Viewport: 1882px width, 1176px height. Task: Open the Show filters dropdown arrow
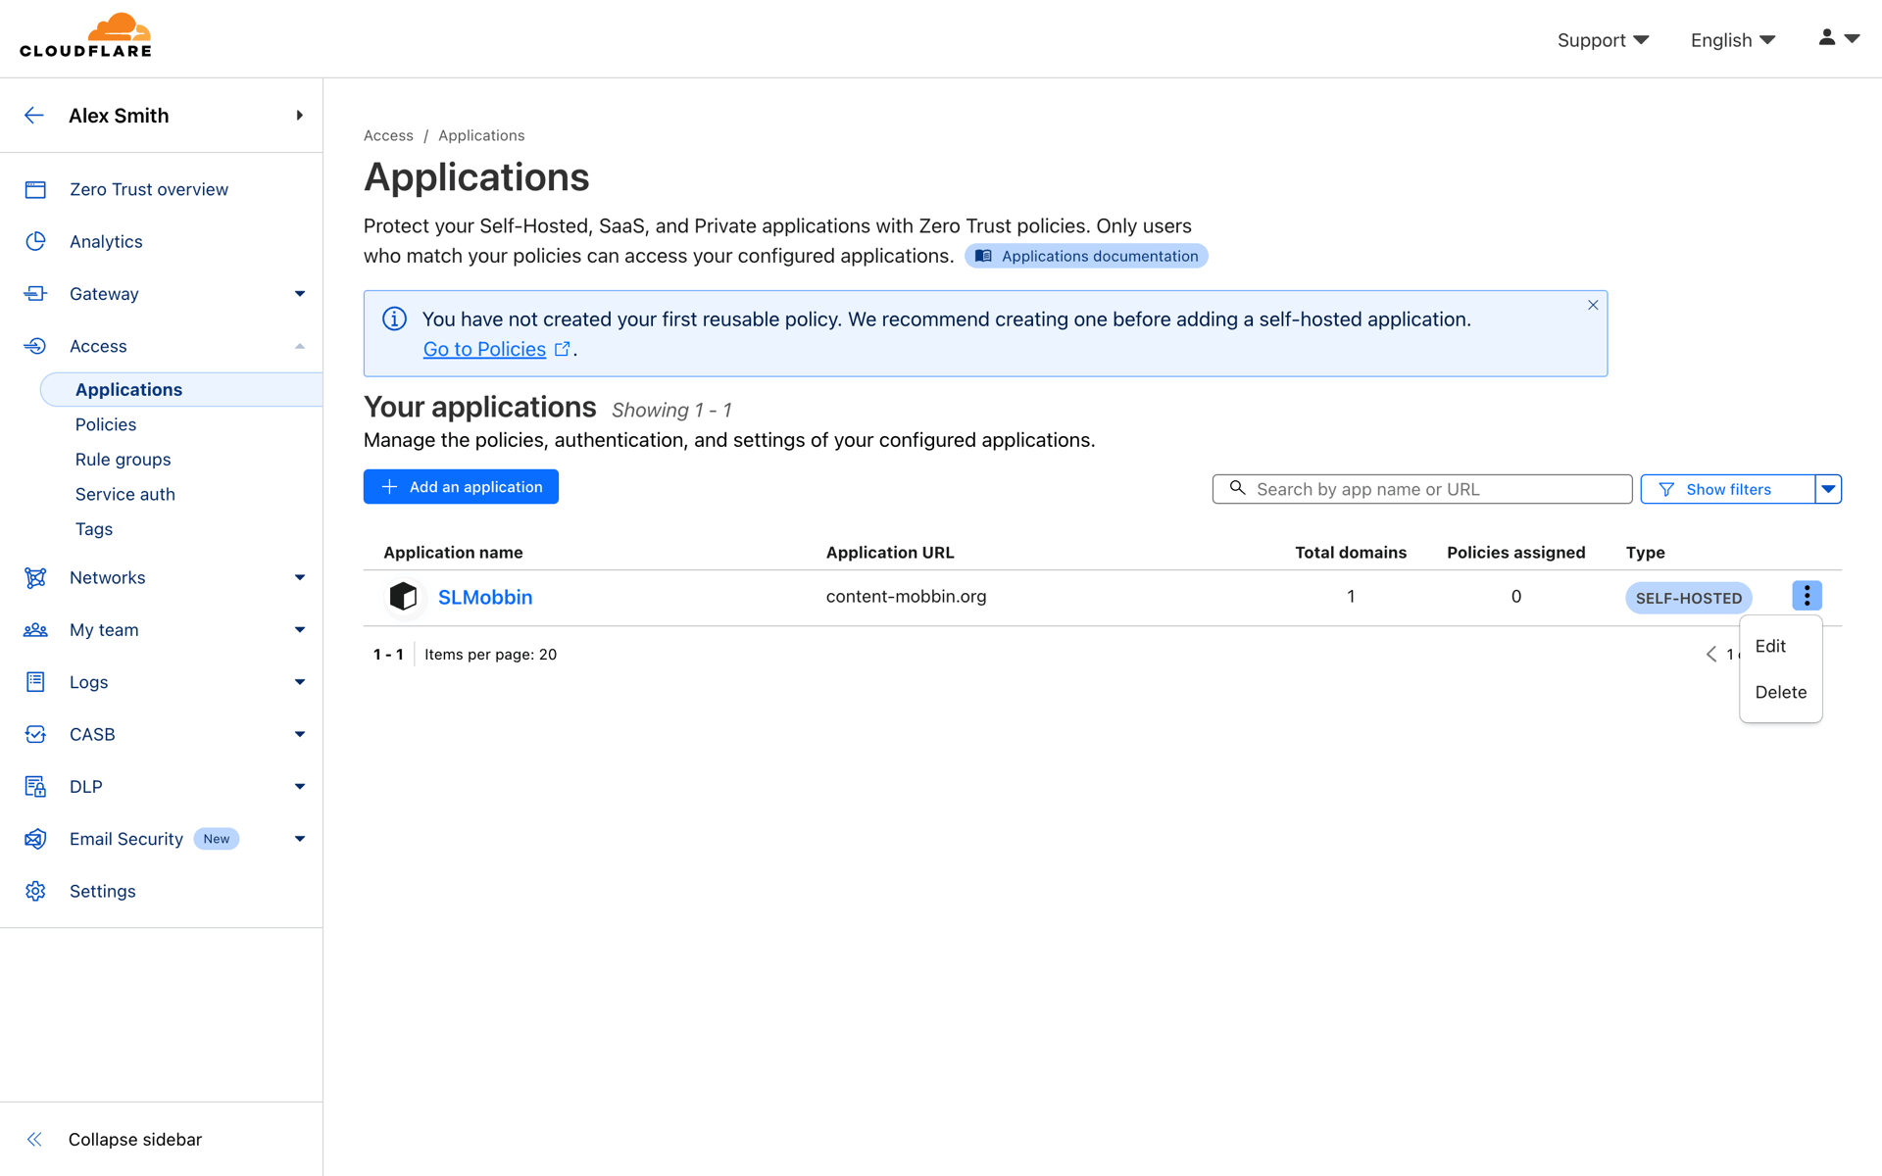[1828, 489]
